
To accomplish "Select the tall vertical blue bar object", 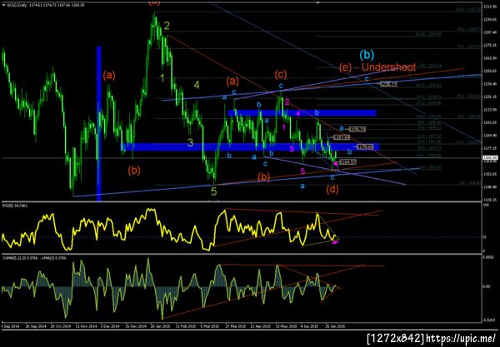I will click(x=99, y=123).
